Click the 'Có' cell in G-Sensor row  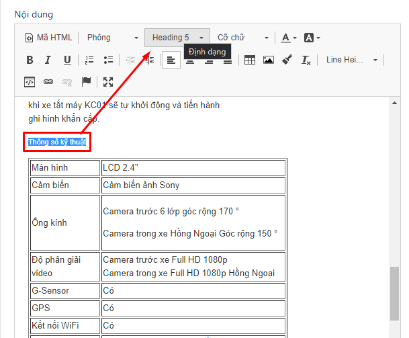(x=193, y=291)
